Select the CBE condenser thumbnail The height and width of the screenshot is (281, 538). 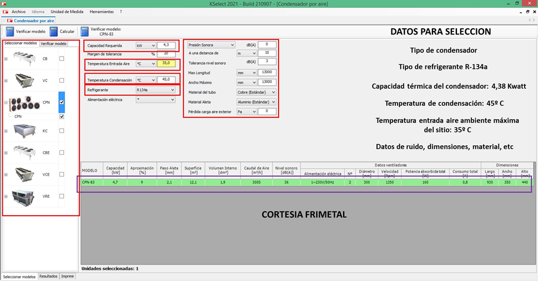(24, 152)
